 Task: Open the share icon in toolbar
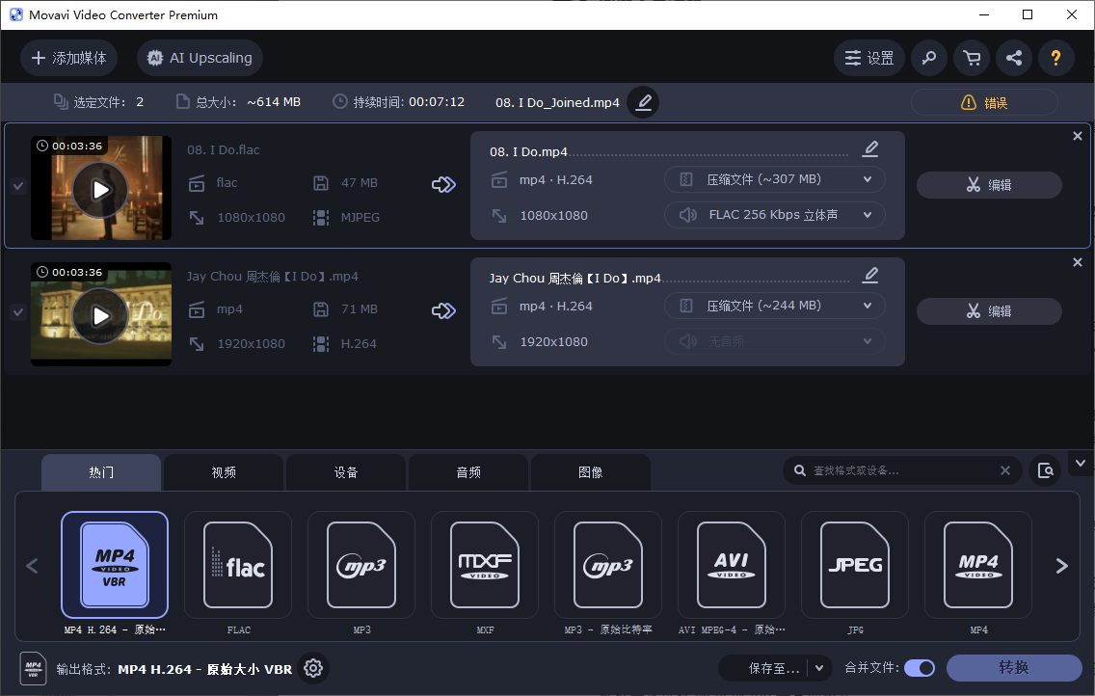pyautogui.click(x=1014, y=58)
